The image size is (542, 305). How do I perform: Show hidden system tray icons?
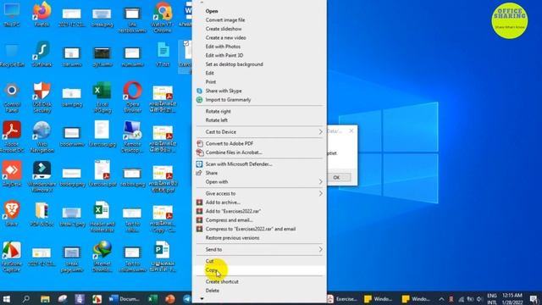[x=441, y=299]
